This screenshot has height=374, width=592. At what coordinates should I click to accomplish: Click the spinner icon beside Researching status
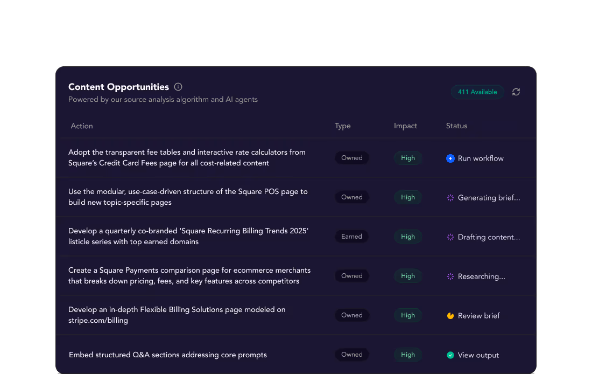pyautogui.click(x=450, y=276)
